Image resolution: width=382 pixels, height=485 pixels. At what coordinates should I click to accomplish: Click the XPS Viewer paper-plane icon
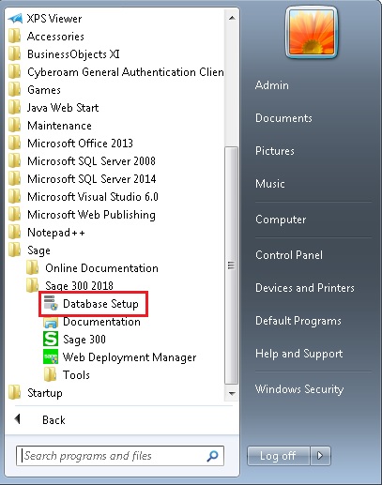pos(15,19)
